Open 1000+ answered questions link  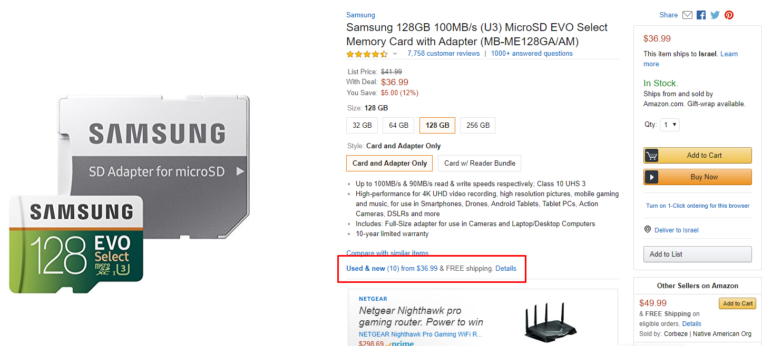pos(532,54)
